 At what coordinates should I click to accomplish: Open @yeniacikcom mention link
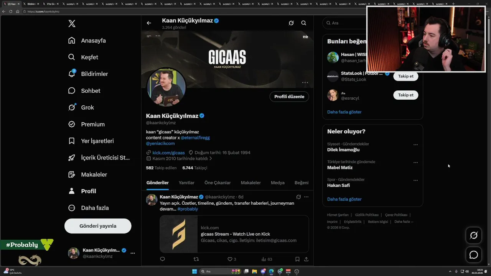point(160,143)
